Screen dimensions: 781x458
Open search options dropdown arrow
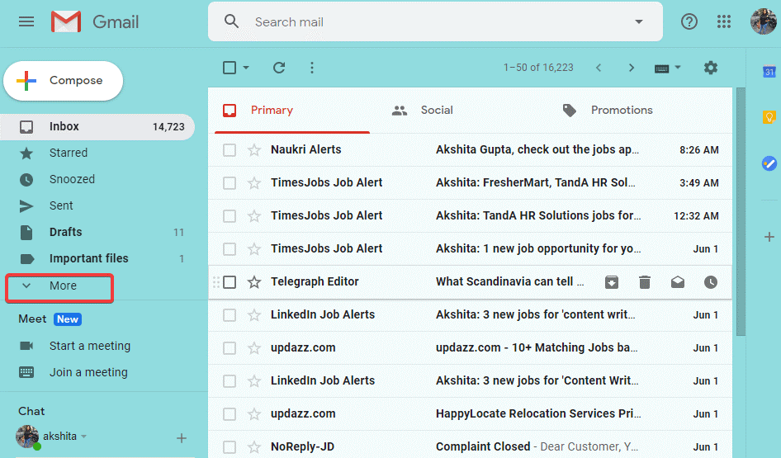pos(638,21)
